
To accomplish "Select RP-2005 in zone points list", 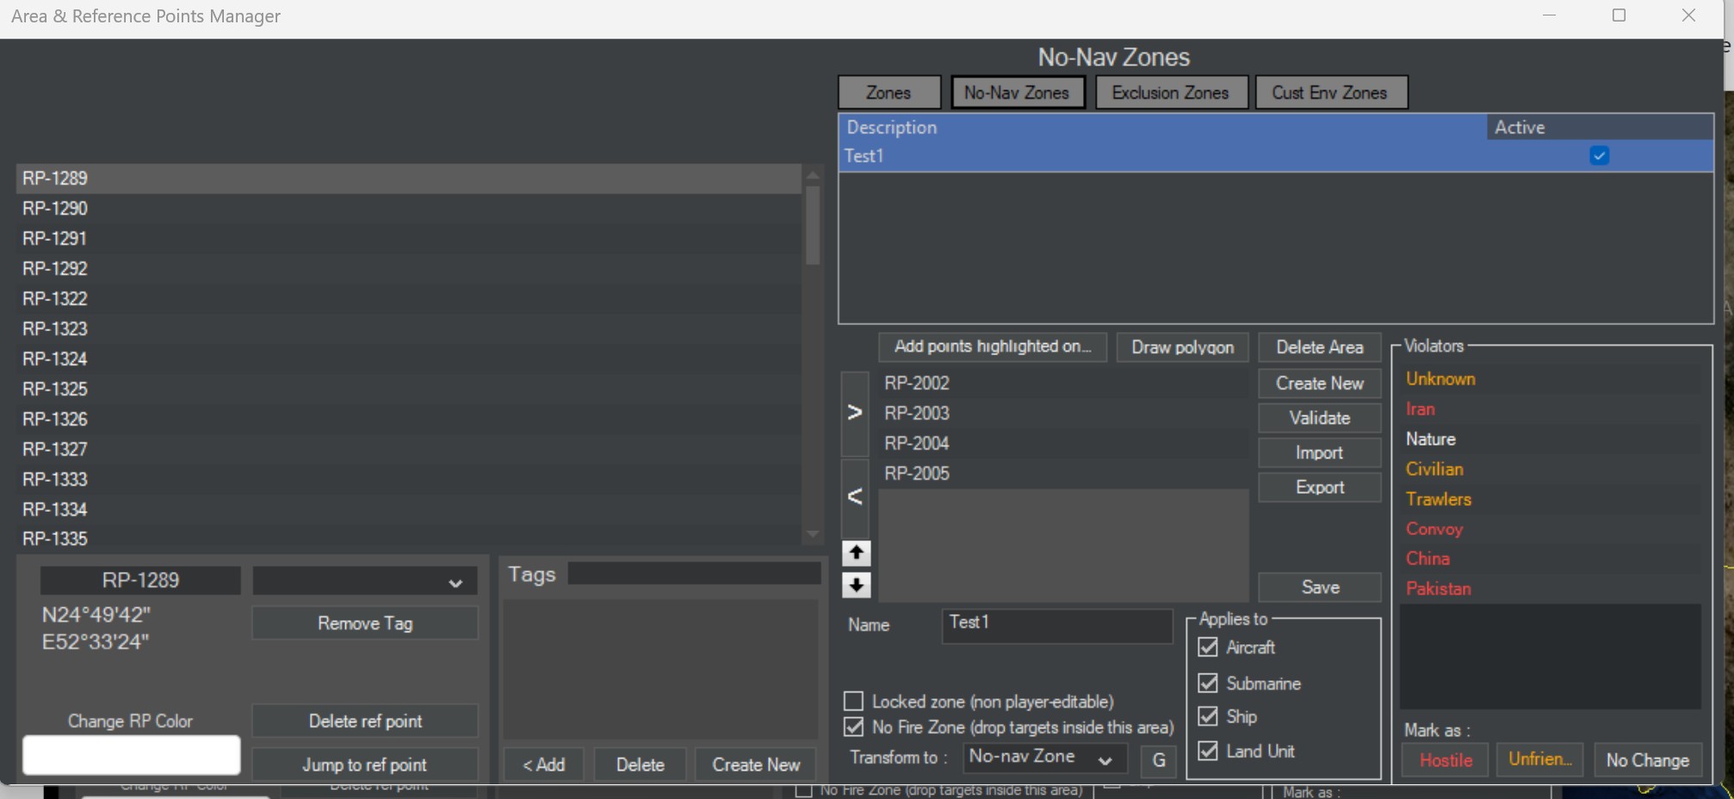I will (1064, 473).
